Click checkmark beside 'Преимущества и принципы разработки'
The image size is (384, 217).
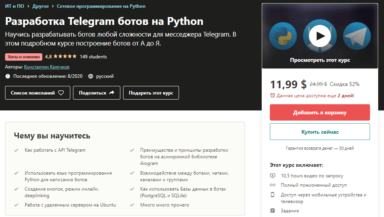point(132,150)
